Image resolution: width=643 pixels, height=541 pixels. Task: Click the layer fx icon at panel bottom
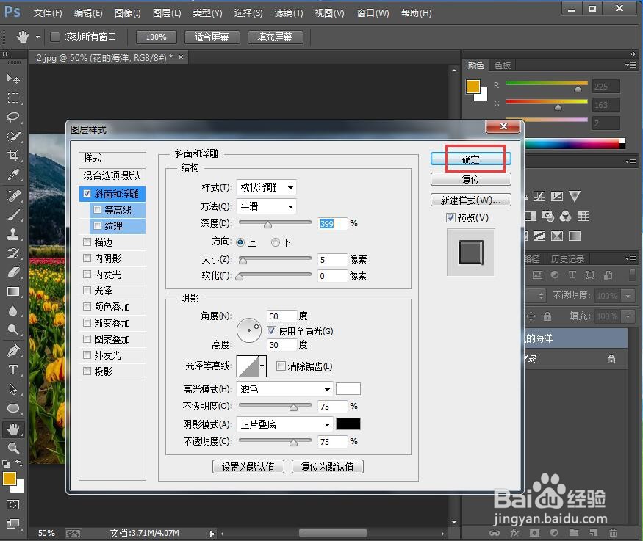tap(514, 533)
